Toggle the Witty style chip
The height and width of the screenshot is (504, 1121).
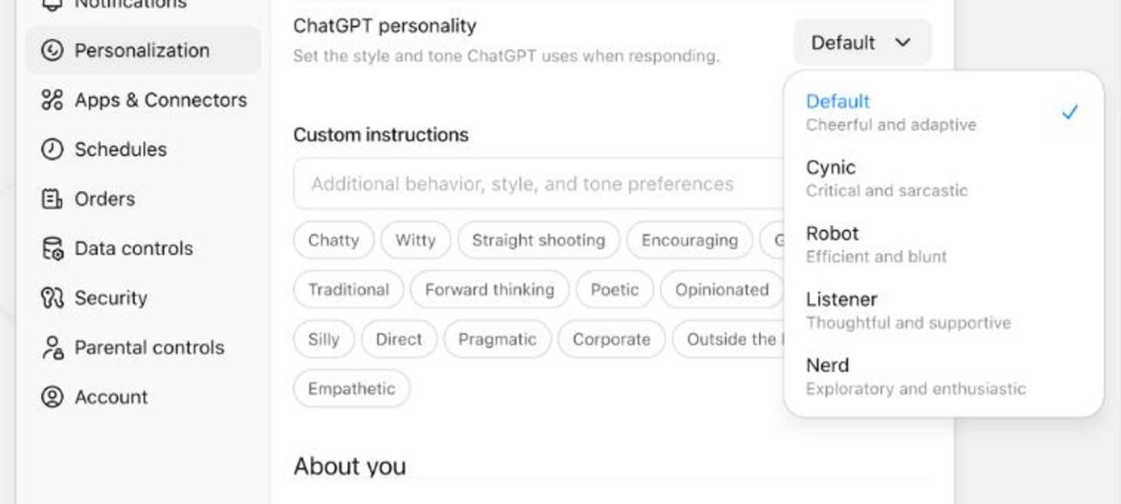click(x=415, y=240)
